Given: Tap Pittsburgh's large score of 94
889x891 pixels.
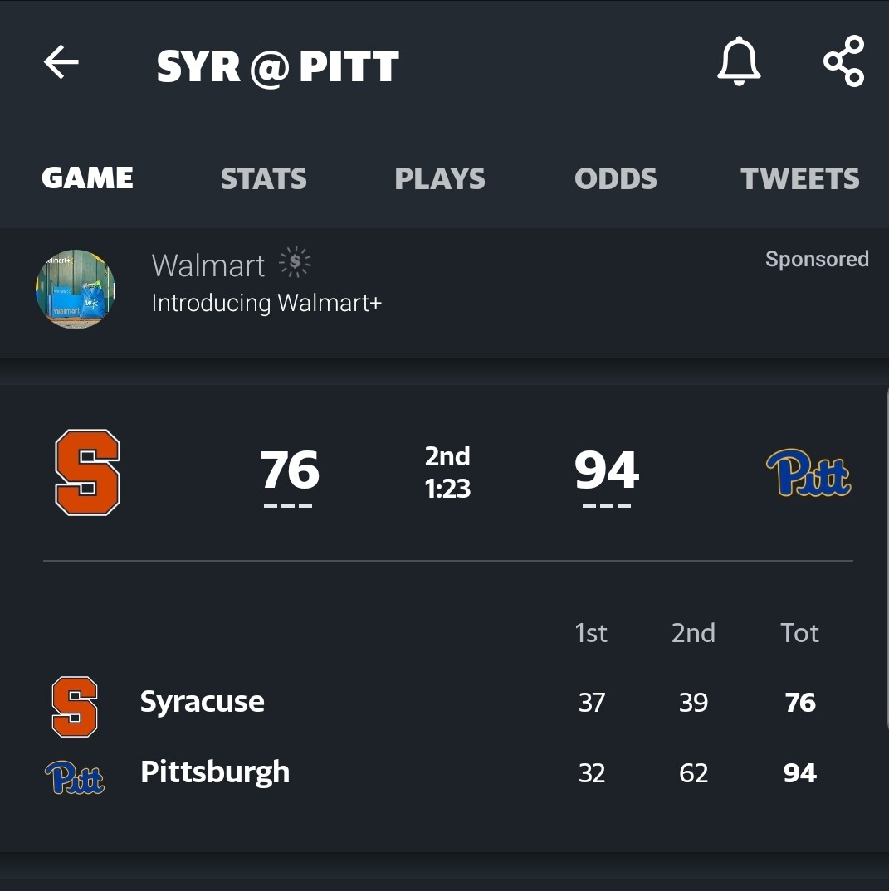Looking at the screenshot, I should pos(606,470).
